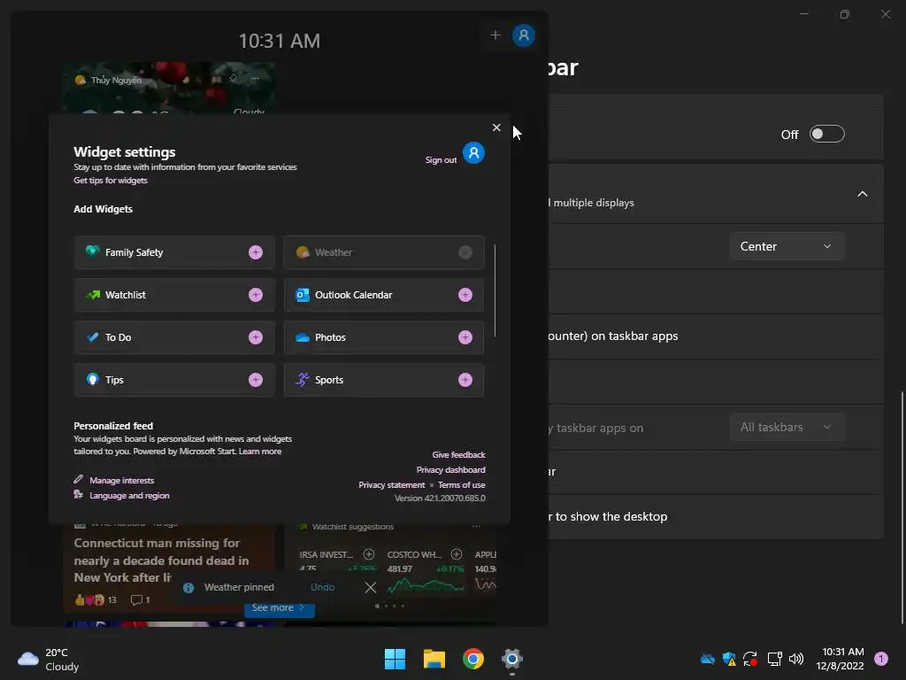
Task: Open the volume speaker icon
Action: point(796,659)
